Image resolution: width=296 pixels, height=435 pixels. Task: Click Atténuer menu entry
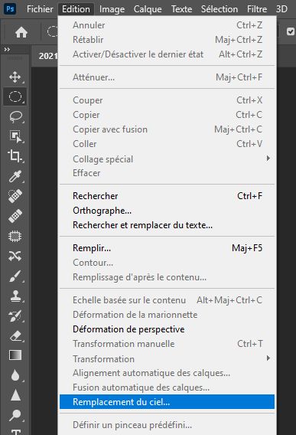tap(168, 77)
